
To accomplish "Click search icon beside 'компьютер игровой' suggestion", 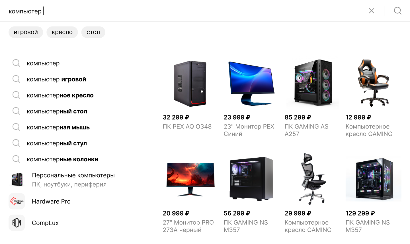I will point(17,79).
